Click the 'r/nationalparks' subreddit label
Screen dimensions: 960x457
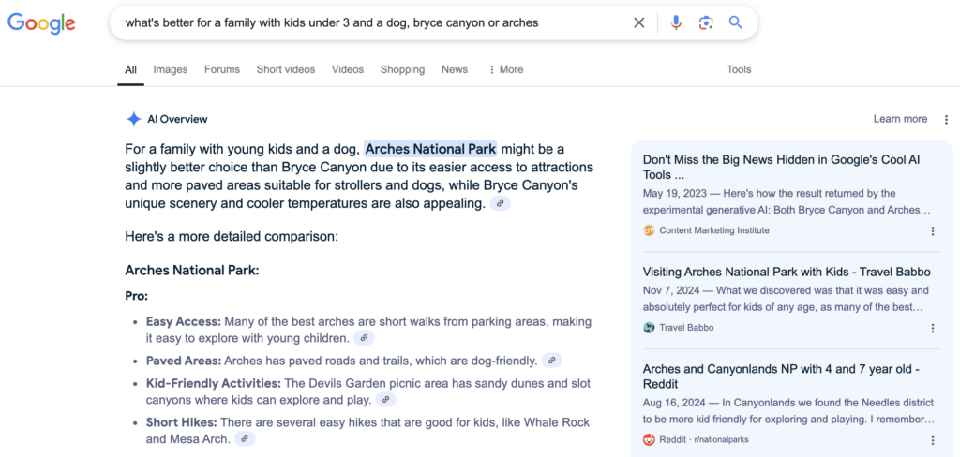pos(721,440)
